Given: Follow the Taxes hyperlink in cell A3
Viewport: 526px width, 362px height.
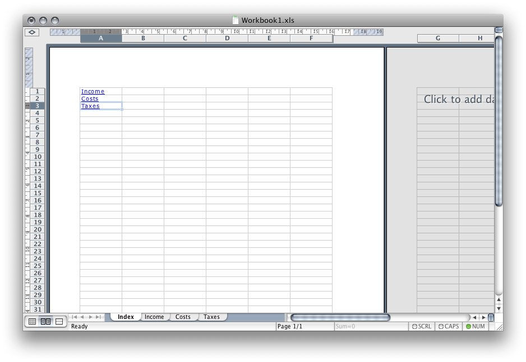Looking at the screenshot, I should tap(90, 106).
